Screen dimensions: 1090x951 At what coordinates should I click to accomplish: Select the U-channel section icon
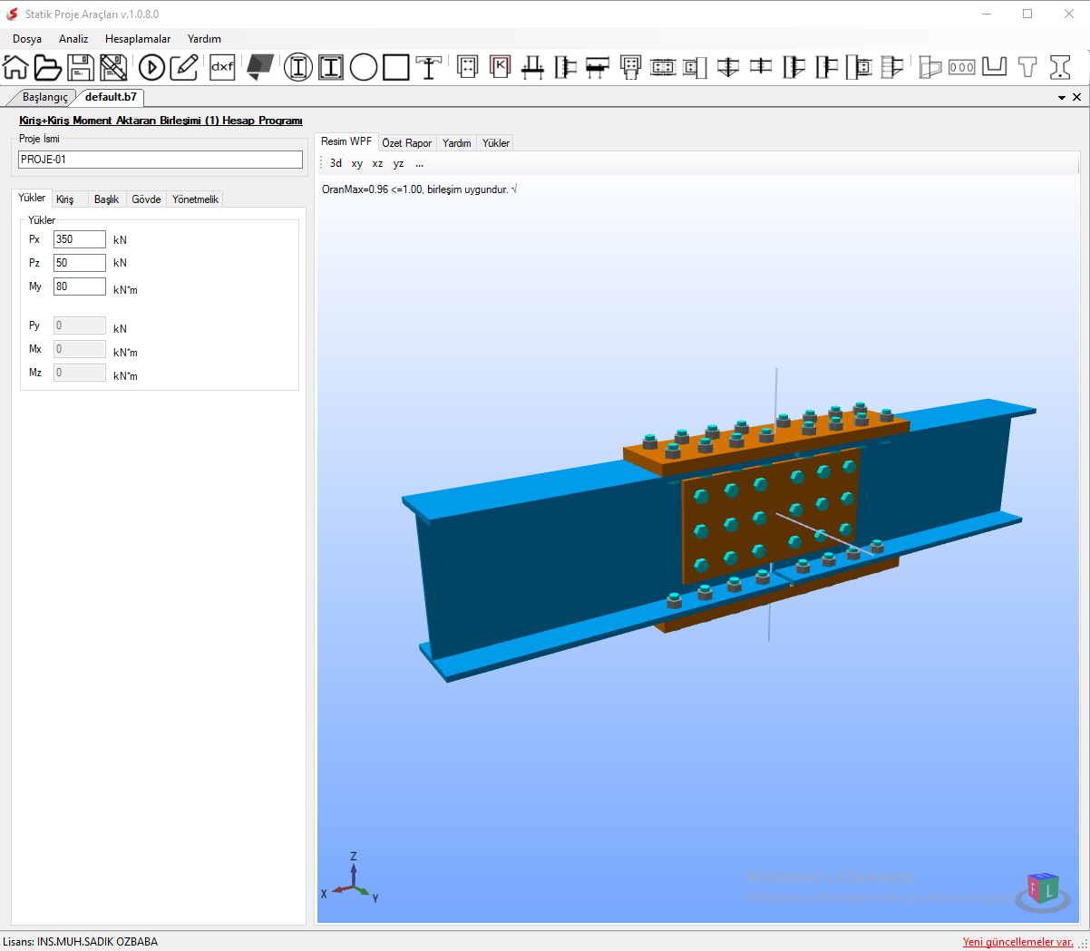click(995, 67)
